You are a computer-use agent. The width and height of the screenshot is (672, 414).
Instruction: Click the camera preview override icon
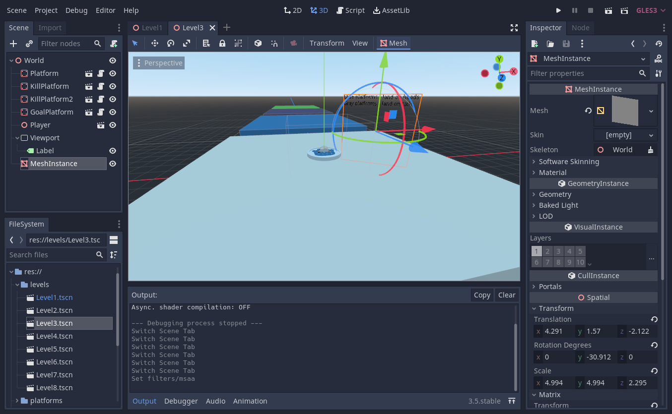click(293, 43)
